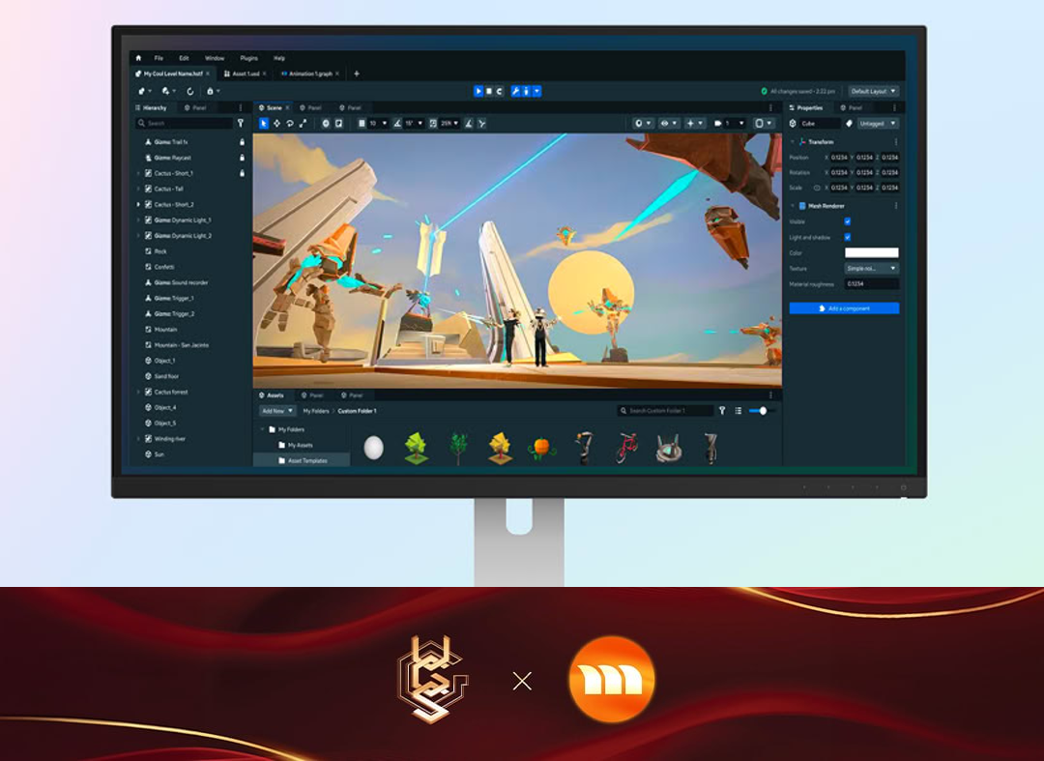Image resolution: width=1044 pixels, height=761 pixels.
Task: Click the cube object icon in Properties
Action: click(x=793, y=123)
